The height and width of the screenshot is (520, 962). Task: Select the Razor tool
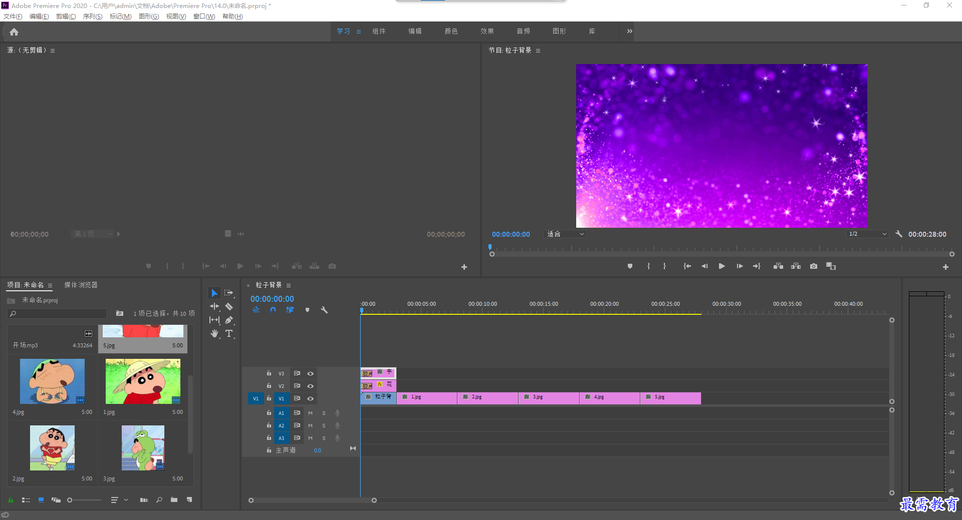pyautogui.click(x=229, y=306)
